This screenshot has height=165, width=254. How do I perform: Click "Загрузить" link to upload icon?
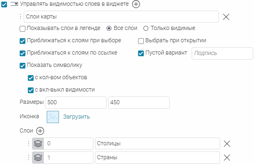77,117
